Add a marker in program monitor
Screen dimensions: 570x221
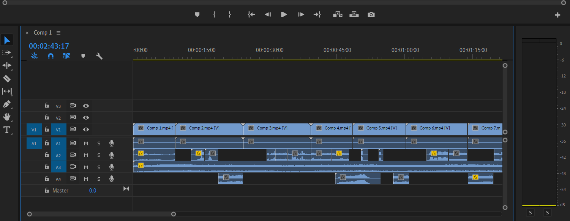pos(197,14)
